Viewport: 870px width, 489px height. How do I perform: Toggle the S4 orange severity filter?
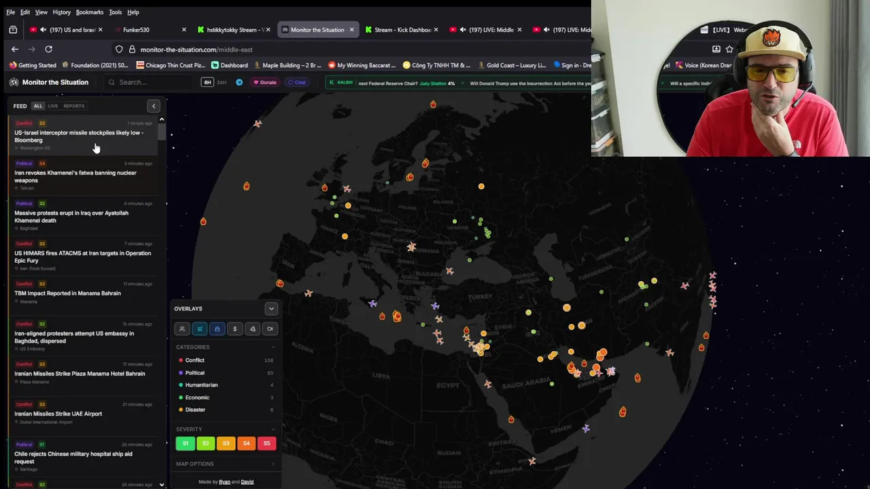(246, 443)
